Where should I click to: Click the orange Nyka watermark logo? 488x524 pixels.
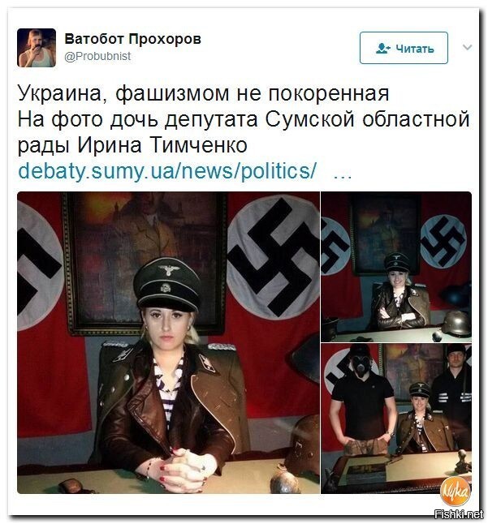tap(456, 491)
